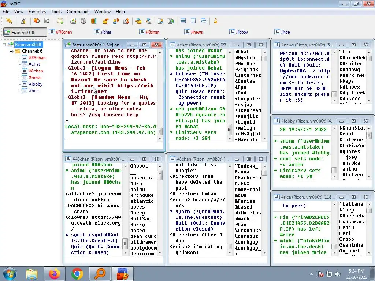Open the Favorites menu
375x281 pixels.
coord(37,11)
